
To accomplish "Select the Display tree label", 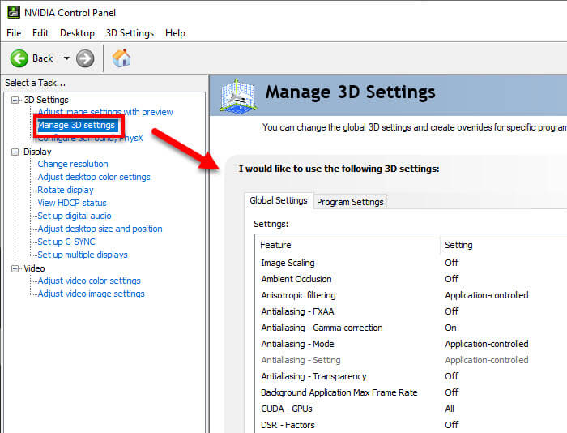I will [x=37, y=152].
